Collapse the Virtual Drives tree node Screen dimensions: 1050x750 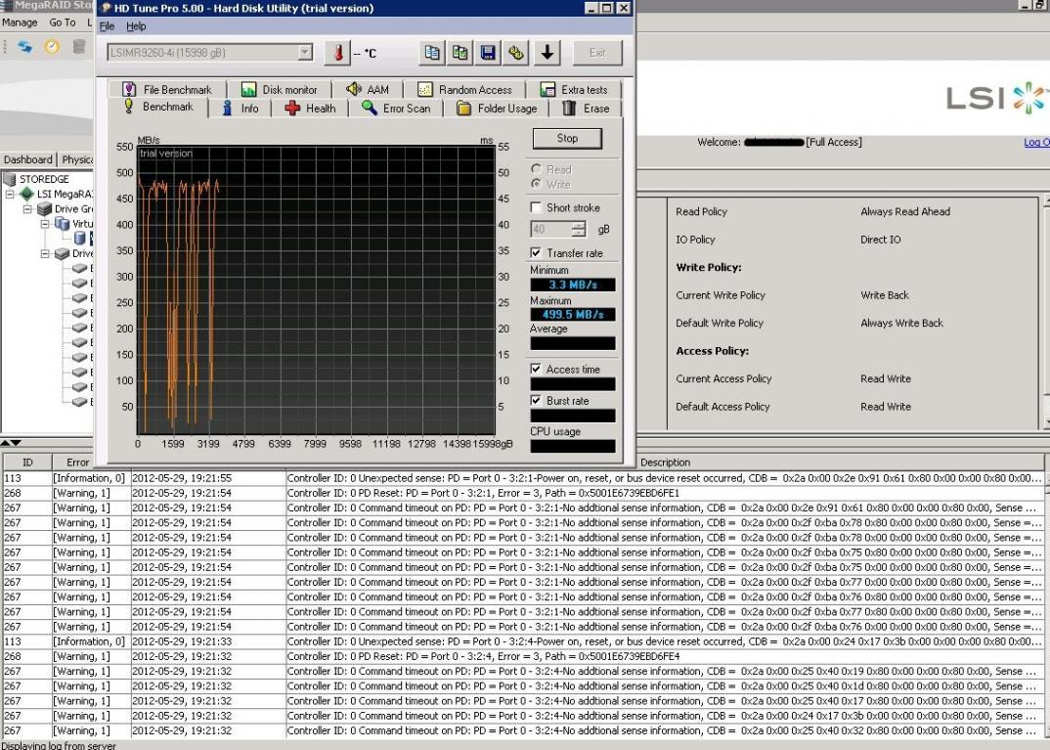(x=45, y=224)
